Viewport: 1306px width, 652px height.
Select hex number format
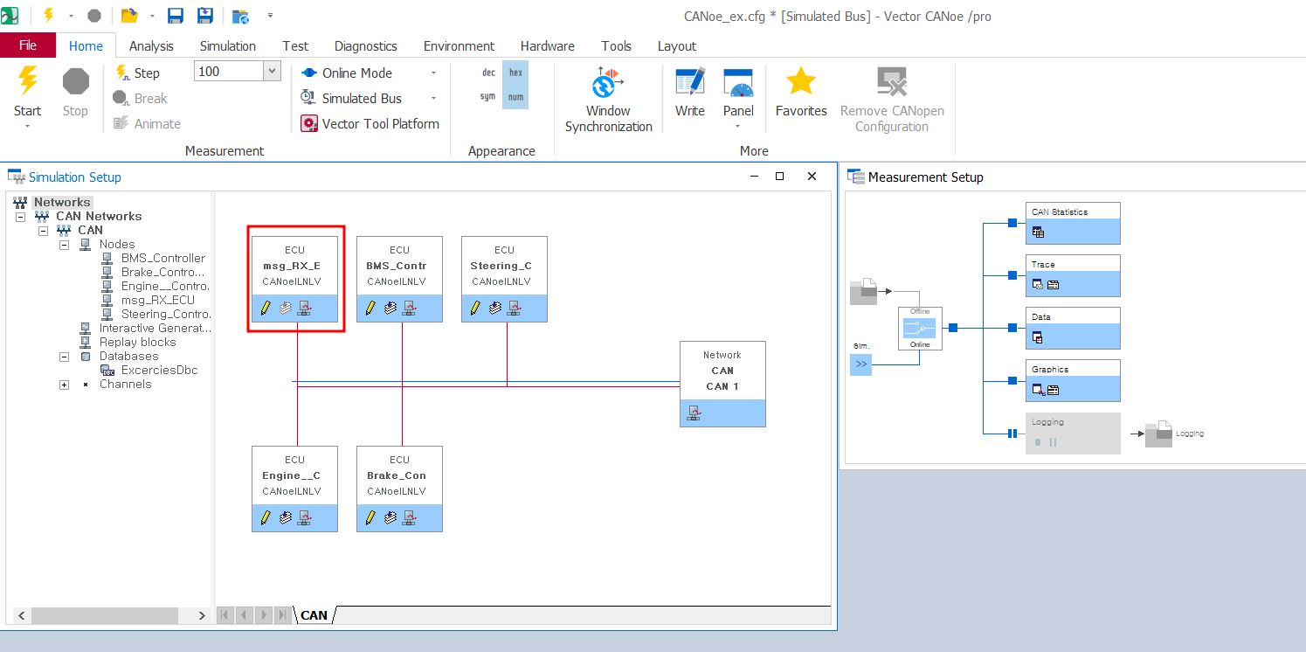pos(516,73)
